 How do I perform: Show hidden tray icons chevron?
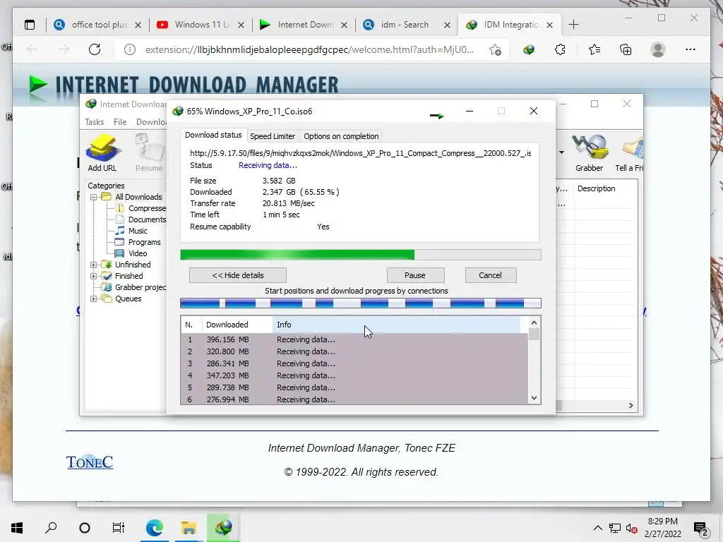[x=597, y=528]
